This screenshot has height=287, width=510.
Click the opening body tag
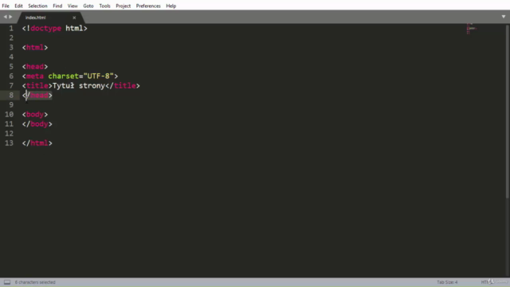click(x=35, y=115)
